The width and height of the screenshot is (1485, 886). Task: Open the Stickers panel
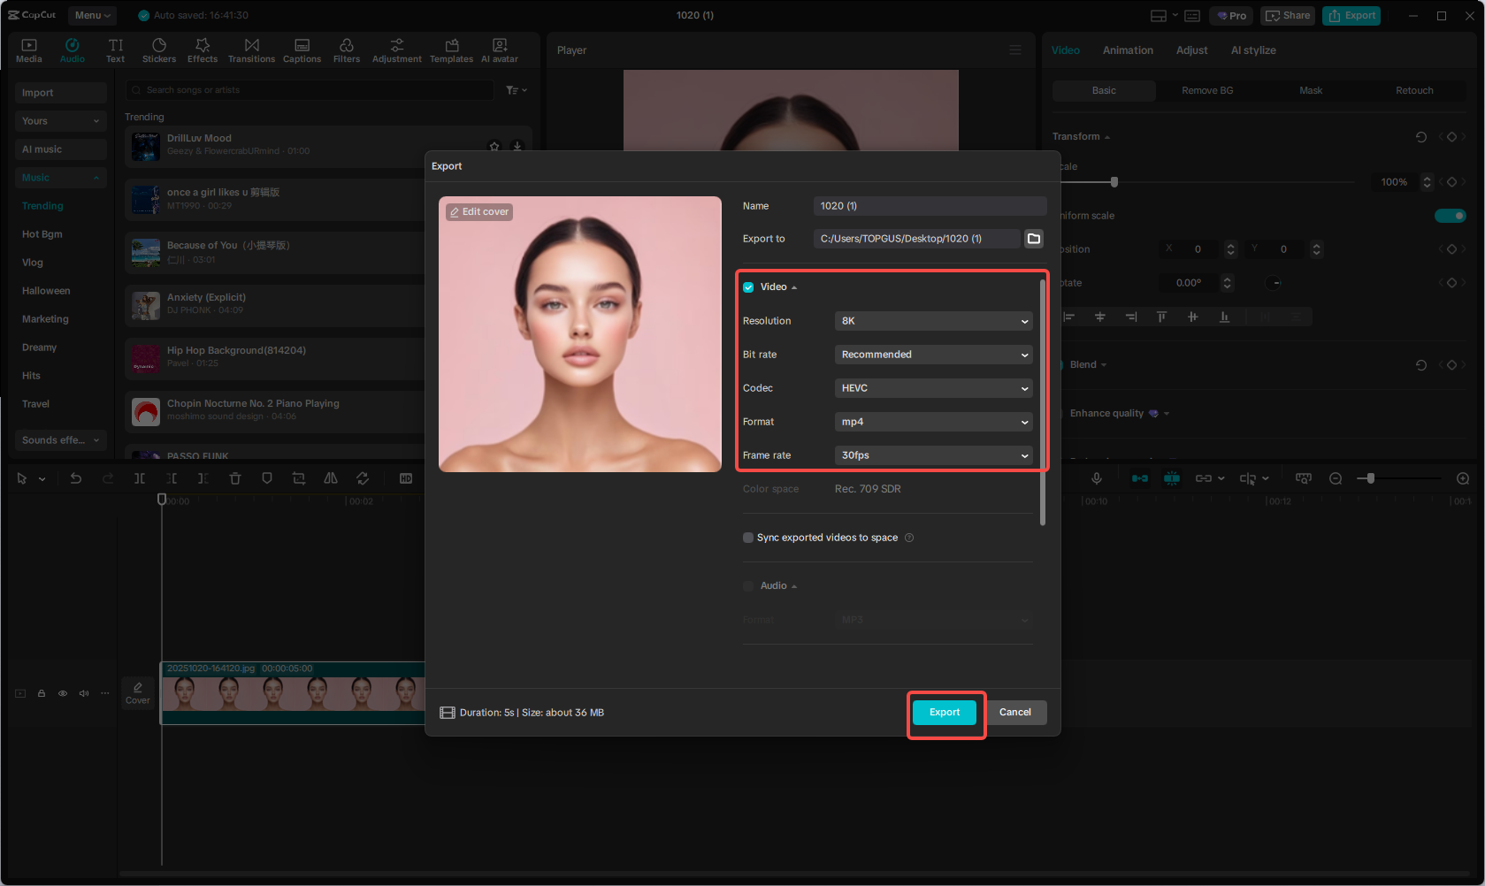[x=159, y=50]
